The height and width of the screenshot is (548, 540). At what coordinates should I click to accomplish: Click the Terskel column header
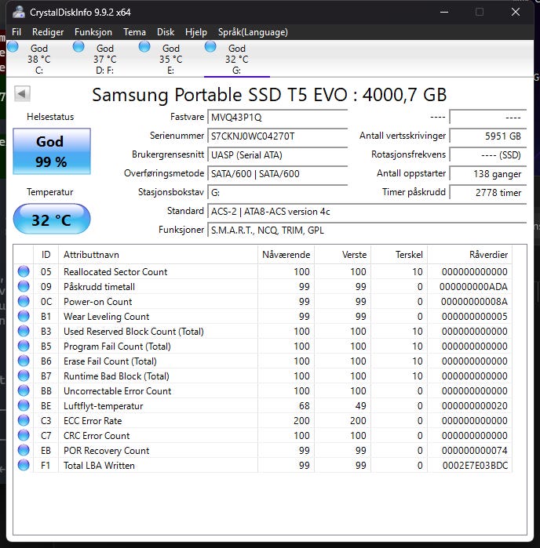[400, 255]
